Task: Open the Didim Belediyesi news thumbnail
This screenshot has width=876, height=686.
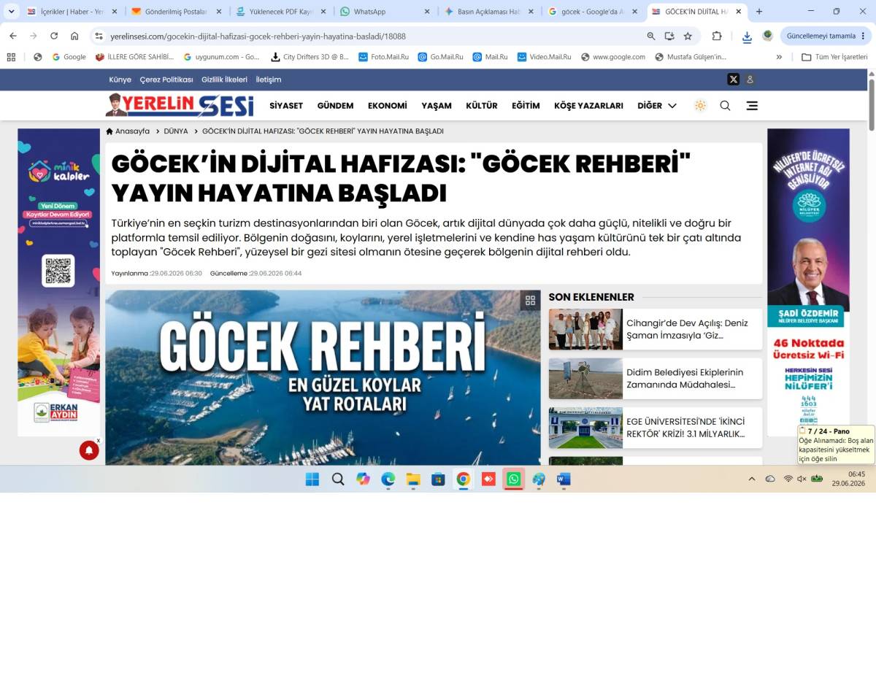Action: tap(585, 378)
